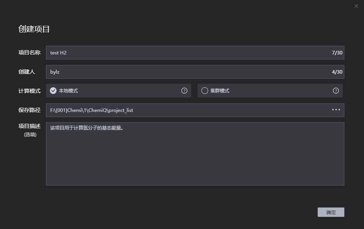Focus the 项目名称 field containing test H2
364x229 pixels.
pyautogui.click(x=195, y=53)
